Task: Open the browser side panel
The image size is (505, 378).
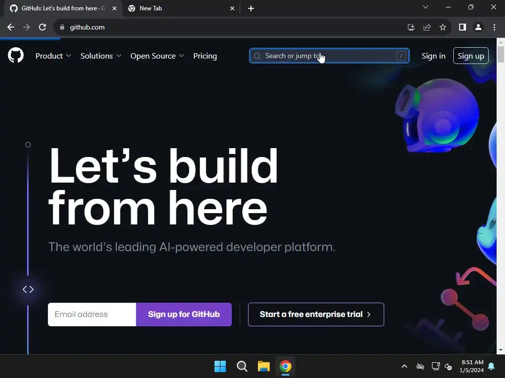Action: [x=463, y=28]
